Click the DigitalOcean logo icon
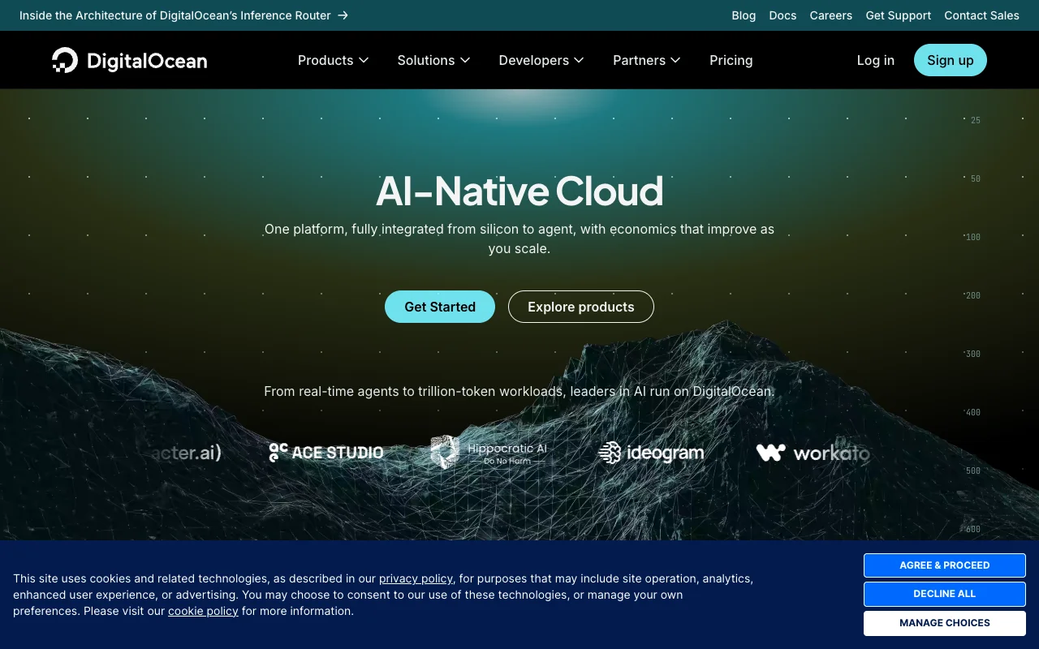 click(x=65, y=60)
